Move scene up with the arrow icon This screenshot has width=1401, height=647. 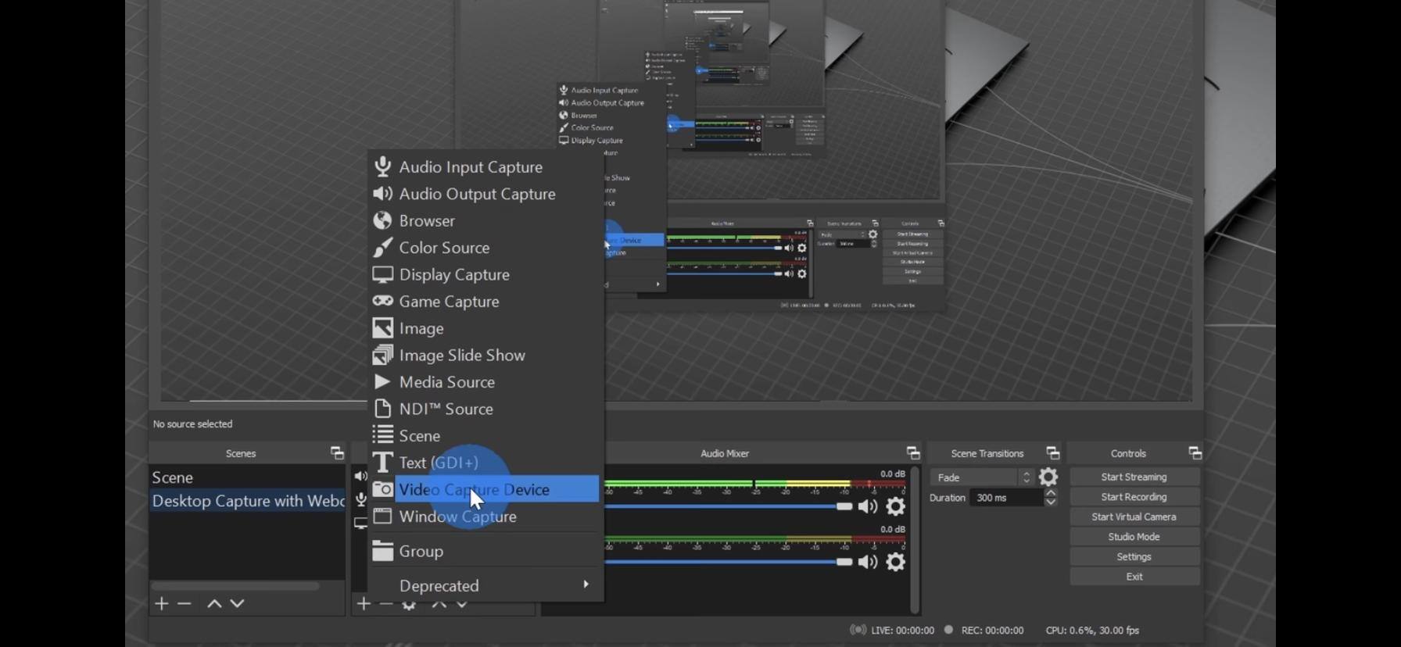pyautogui.click(x=214, y=603)
